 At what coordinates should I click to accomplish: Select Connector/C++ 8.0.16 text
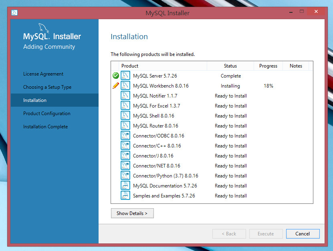point(157,146)
